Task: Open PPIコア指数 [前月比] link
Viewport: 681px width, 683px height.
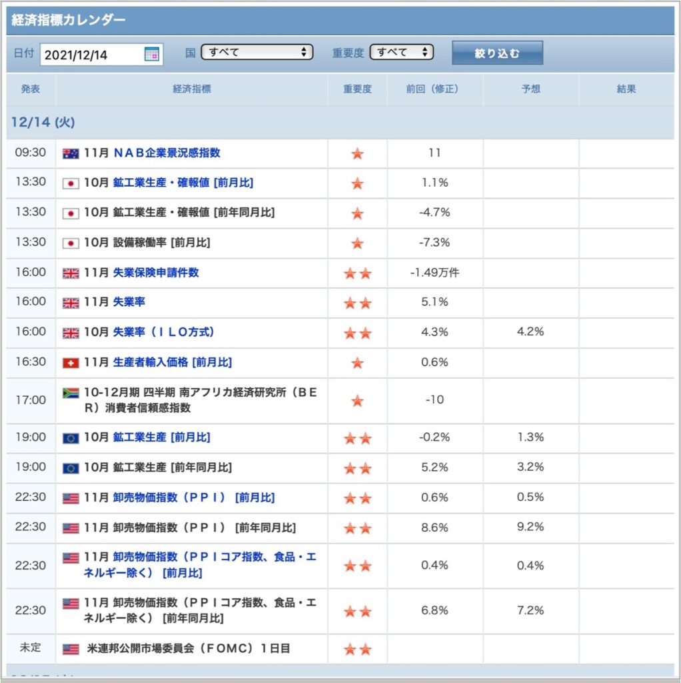Action: click(x=200, y=565)
